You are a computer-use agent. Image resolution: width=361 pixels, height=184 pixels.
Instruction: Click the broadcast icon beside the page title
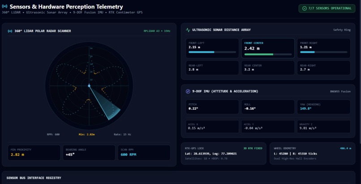4,6
